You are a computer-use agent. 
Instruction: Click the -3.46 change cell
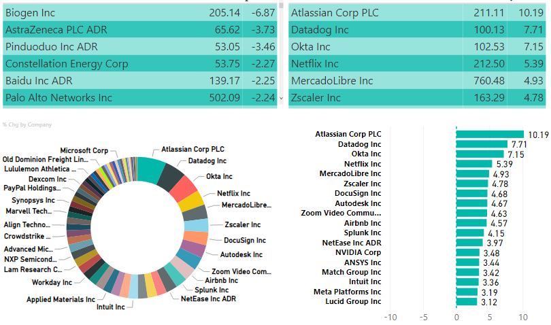263,46
